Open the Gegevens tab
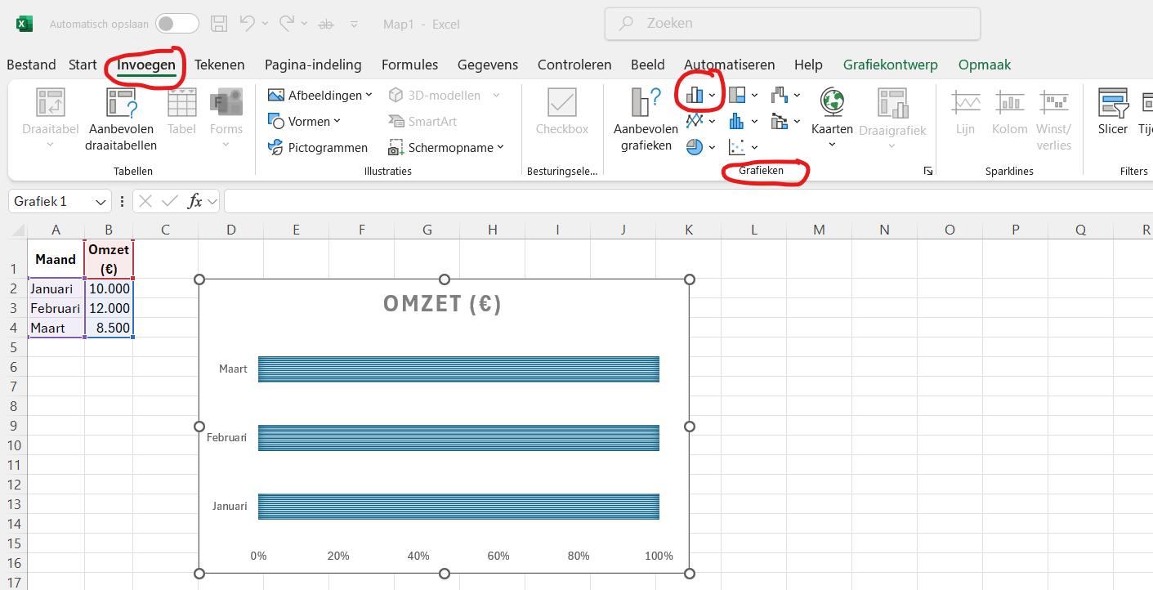This screenshot has height=590, width=1153. [488, 65]
